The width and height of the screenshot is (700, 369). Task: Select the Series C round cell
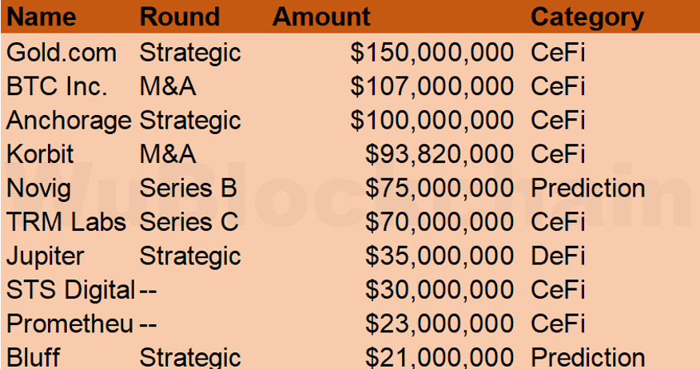pos(189,222)
